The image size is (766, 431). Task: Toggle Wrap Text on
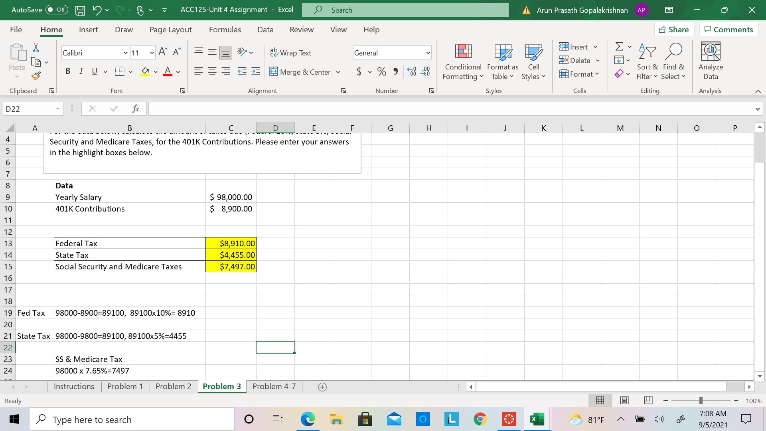click(291, 53)
